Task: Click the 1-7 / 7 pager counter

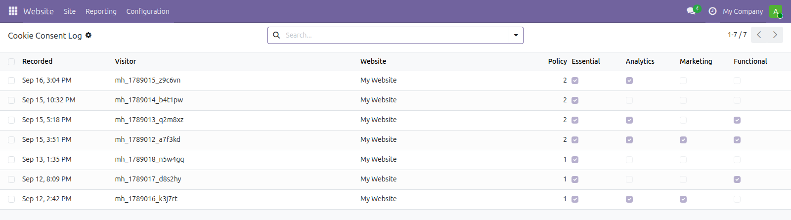Action: [x=737, y=35]
